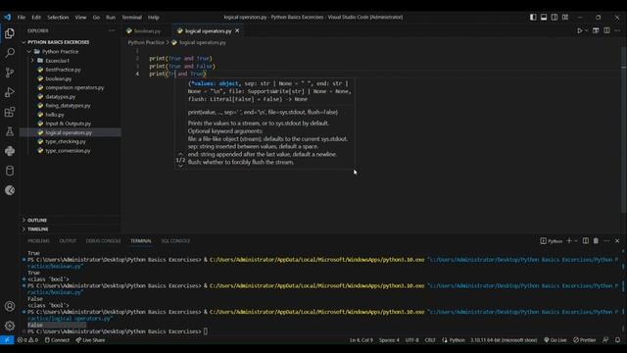Switch to the DEBUG CONSOLE tab

103,241
